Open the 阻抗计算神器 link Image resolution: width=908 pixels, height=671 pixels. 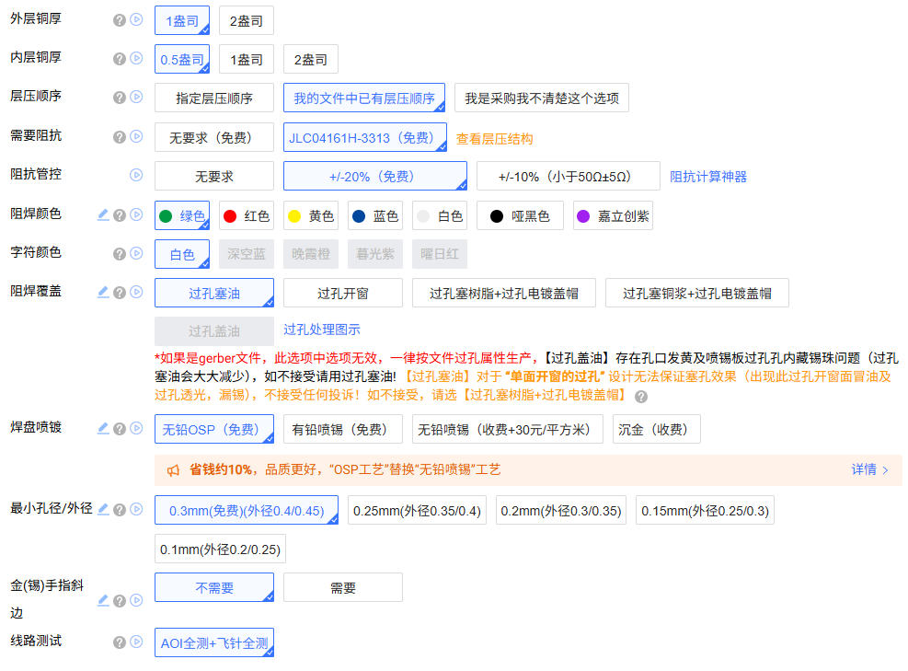pos(708,177)
